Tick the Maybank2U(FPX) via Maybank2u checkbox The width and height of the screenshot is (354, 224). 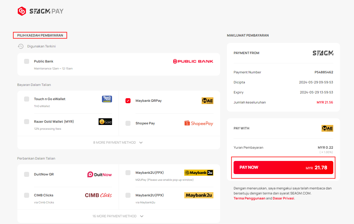128,195
